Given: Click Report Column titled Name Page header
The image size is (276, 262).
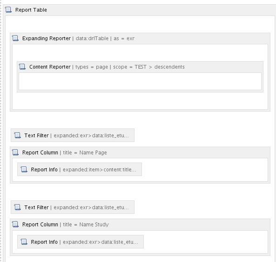Looking at the screenshot, I should [x=140, y=152].
